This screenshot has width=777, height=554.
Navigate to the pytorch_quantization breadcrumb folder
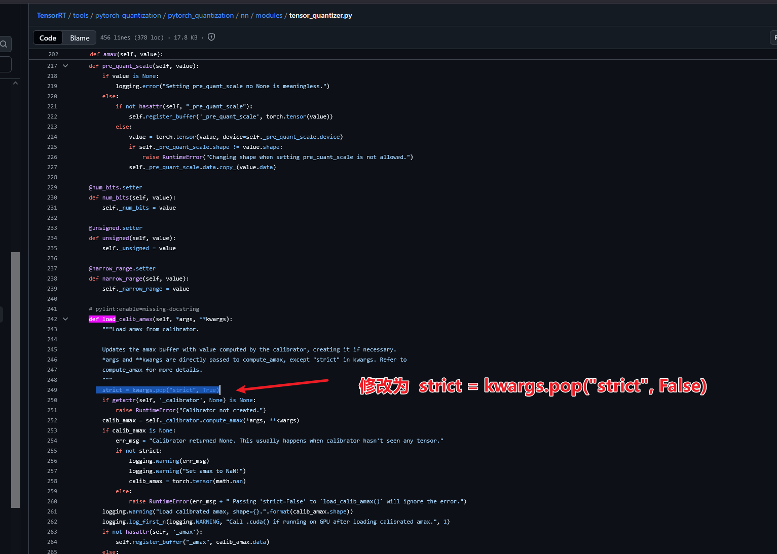point(201,15)
